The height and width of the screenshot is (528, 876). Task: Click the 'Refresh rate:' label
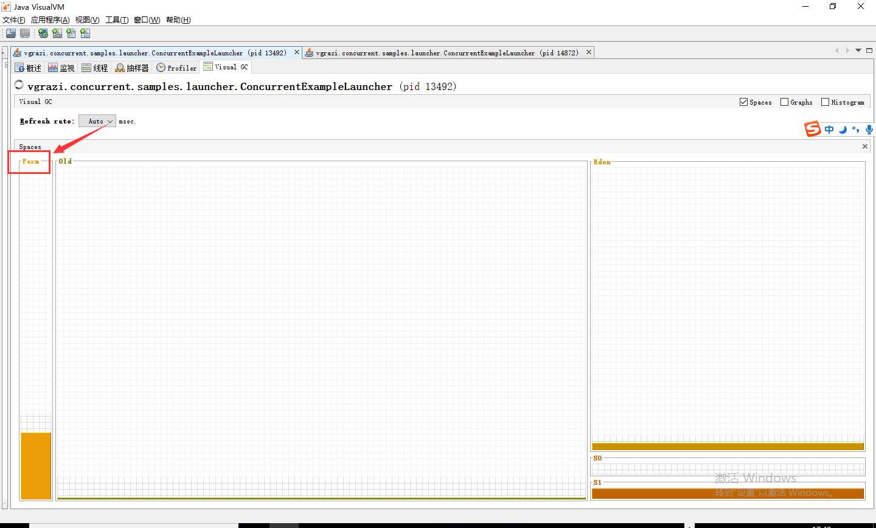47,121
